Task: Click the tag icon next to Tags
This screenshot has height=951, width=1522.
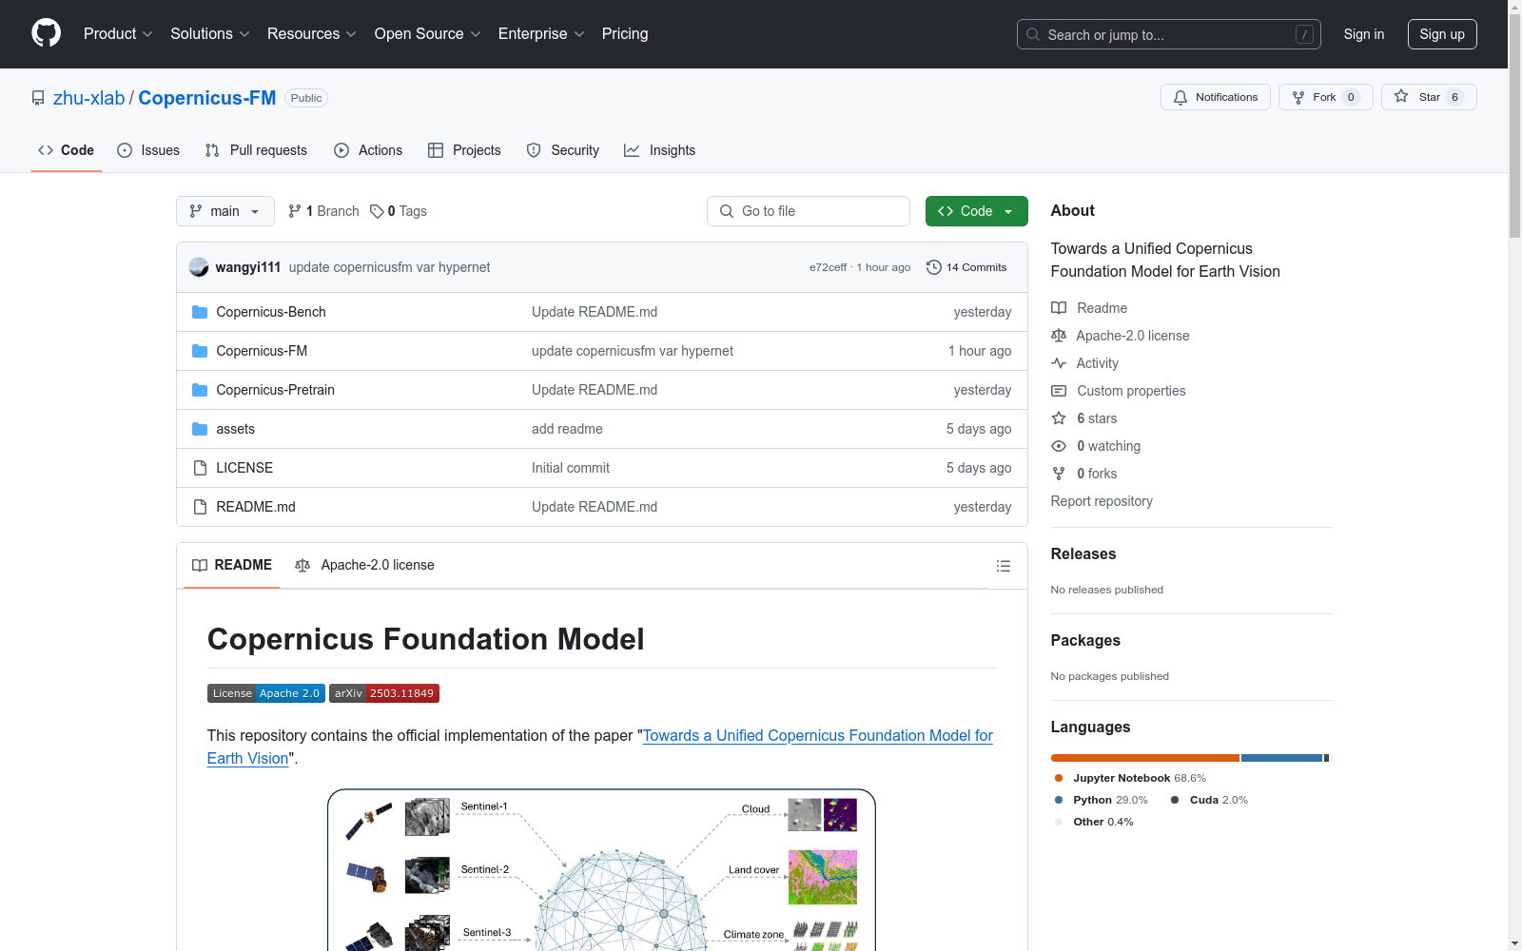Action: tap(377, 211)
